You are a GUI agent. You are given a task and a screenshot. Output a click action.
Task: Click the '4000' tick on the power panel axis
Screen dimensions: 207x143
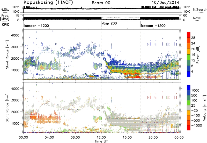15,35
